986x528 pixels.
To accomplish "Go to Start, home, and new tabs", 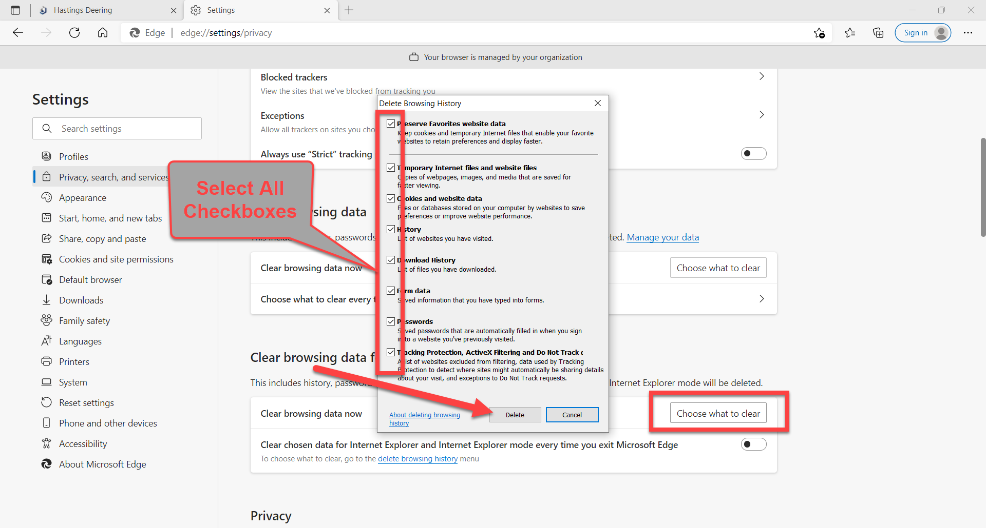I will (110, 218).
